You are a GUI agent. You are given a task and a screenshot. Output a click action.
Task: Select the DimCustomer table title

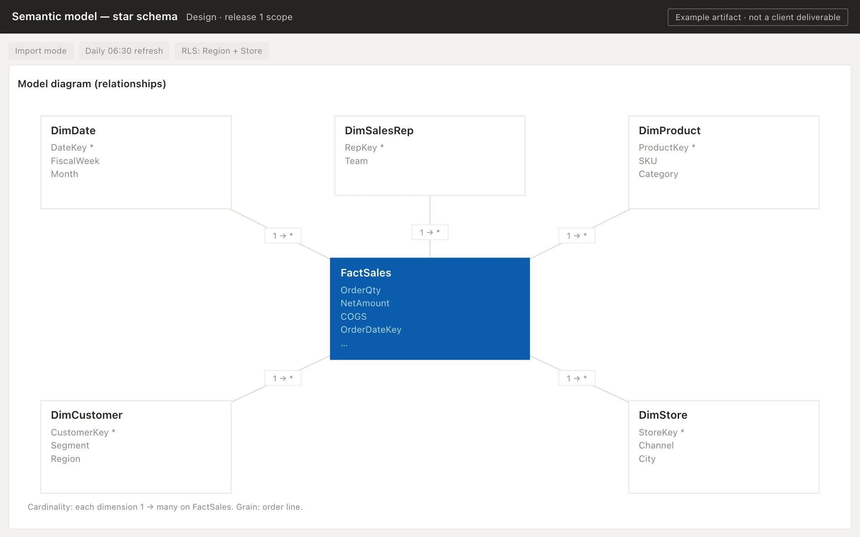coord(86,415)
